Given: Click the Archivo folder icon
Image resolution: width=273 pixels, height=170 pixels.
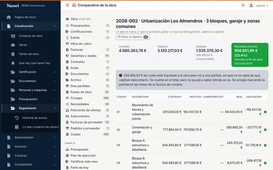Looking at the screenshot, I should tap(67, 80).
